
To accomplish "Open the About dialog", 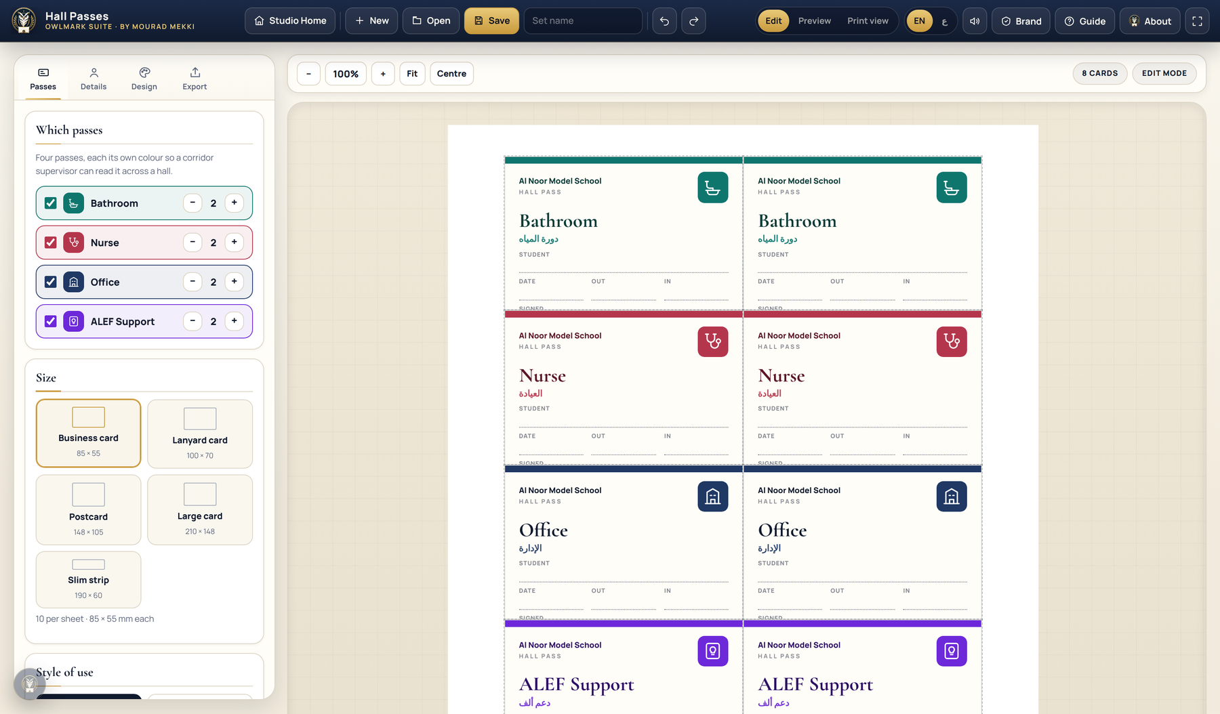I will [1150, 21].
